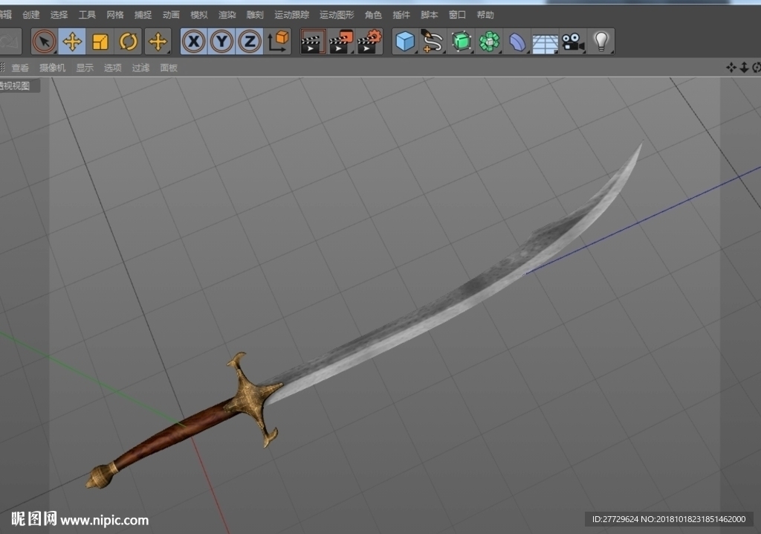Activate the Scale tool
The width and height of the screenshot is (761, 534).
[x=100, y=42]
